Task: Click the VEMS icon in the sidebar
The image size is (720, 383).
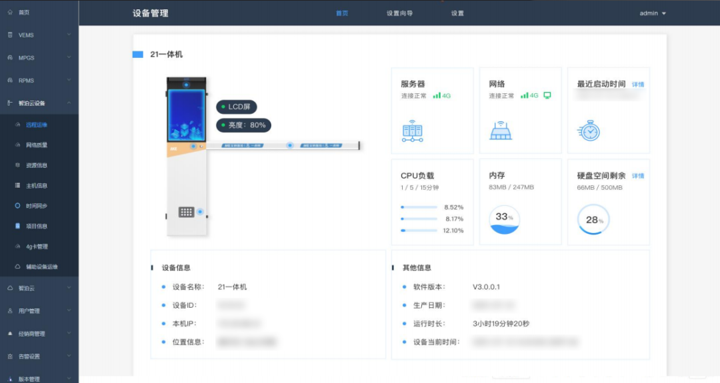Action: (x=10, y=35)
